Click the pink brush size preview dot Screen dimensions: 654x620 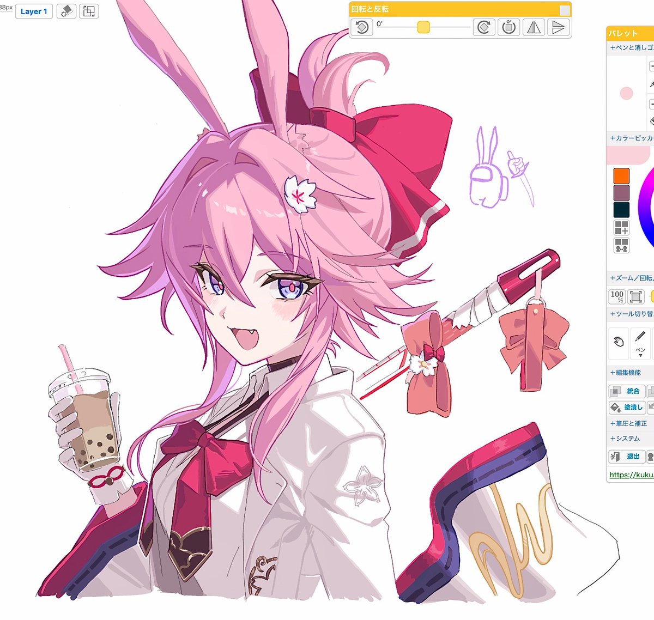[x=627, y=93]
